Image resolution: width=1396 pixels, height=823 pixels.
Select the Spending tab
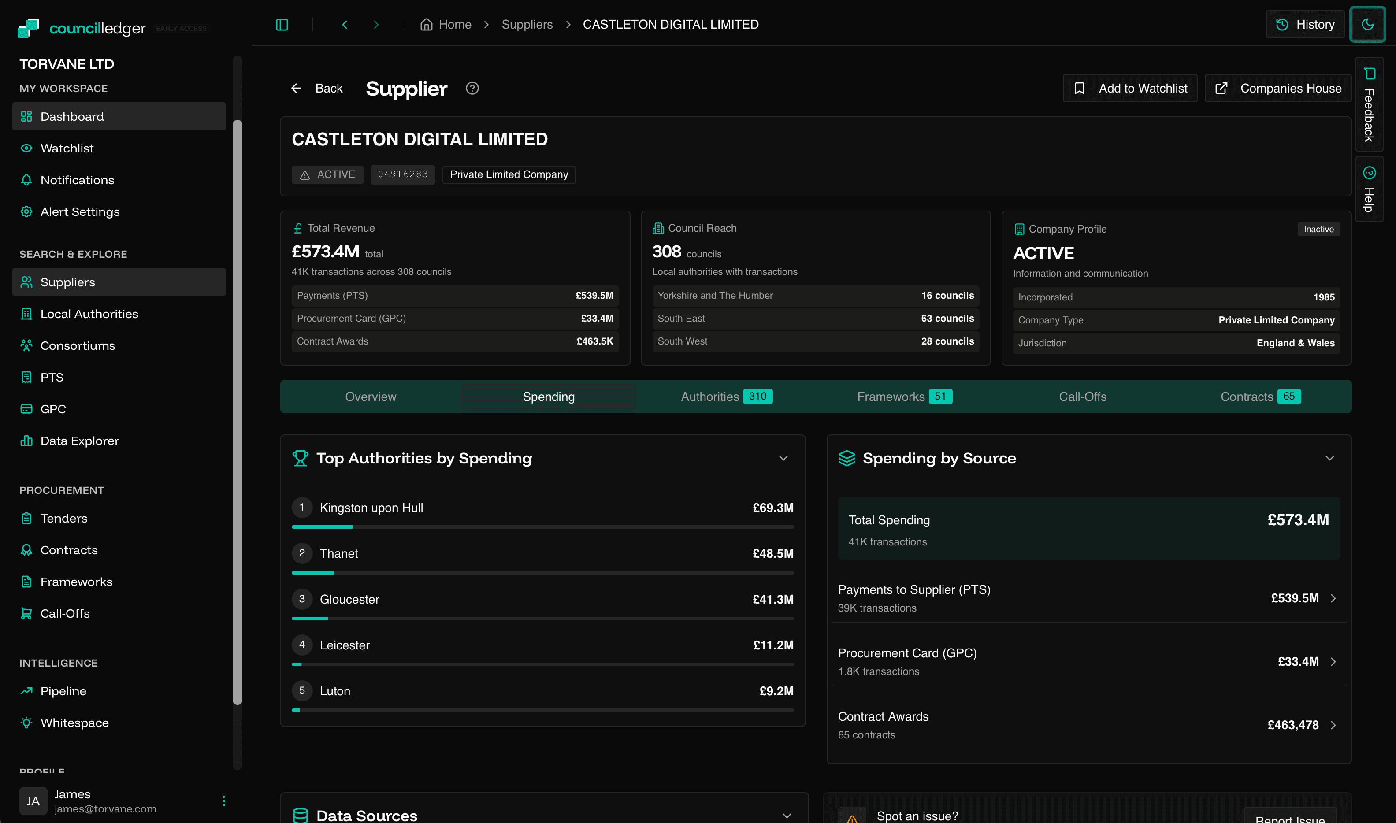(x=549, y=397)
